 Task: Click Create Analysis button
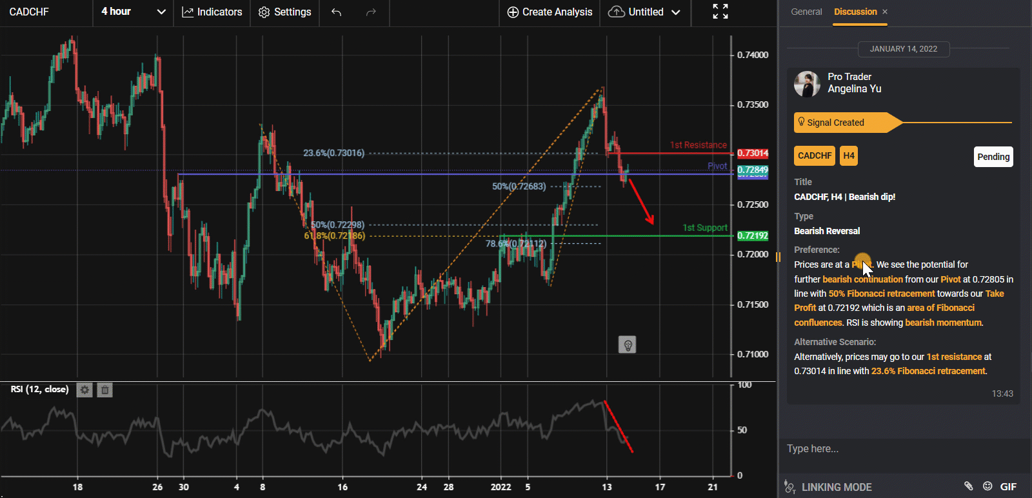tap(550, 12)
